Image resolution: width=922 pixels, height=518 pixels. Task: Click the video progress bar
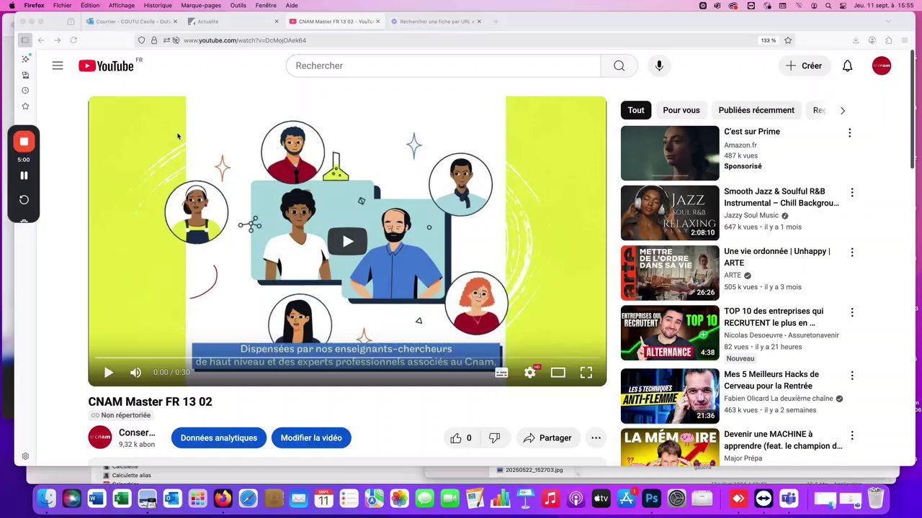pyautogui.click(x=347, y=357)
